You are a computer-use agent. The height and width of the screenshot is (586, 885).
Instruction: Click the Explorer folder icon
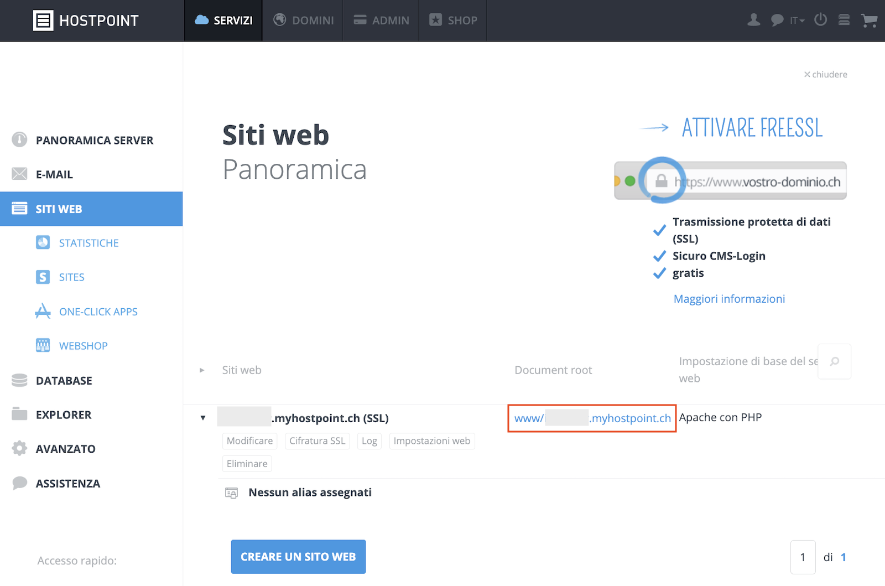tap(19, 414)
